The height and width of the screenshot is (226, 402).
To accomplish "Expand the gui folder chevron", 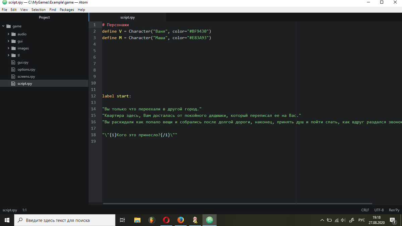I will 8,41.
